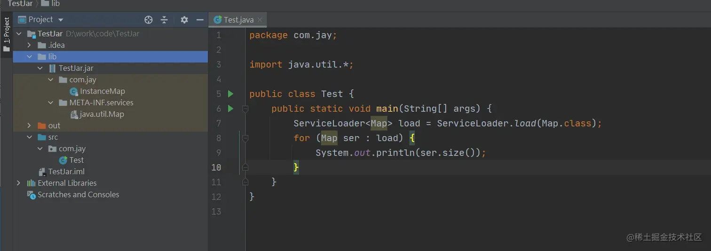The height and width of the screenshot is (251, 711).
Task: Click the locate/scroll-from-source target icon
Action: 149,20
